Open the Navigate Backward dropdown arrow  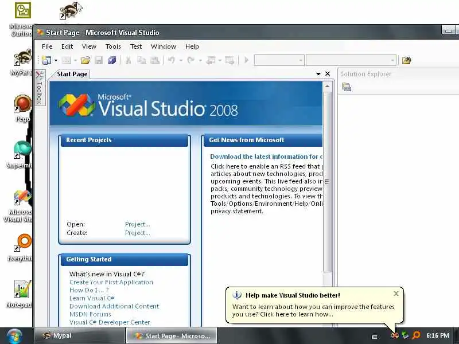click(x=220, y=61)
